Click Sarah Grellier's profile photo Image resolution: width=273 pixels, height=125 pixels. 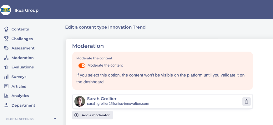tap(80, 101)
